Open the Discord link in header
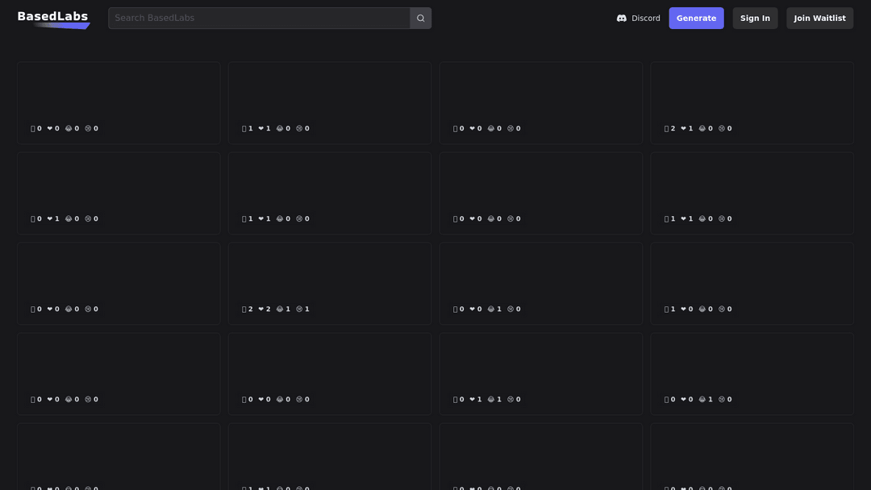The image size is (871, 490). click(638, 19)
